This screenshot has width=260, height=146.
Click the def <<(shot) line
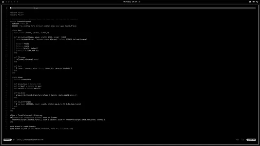[x=28, y=86]
